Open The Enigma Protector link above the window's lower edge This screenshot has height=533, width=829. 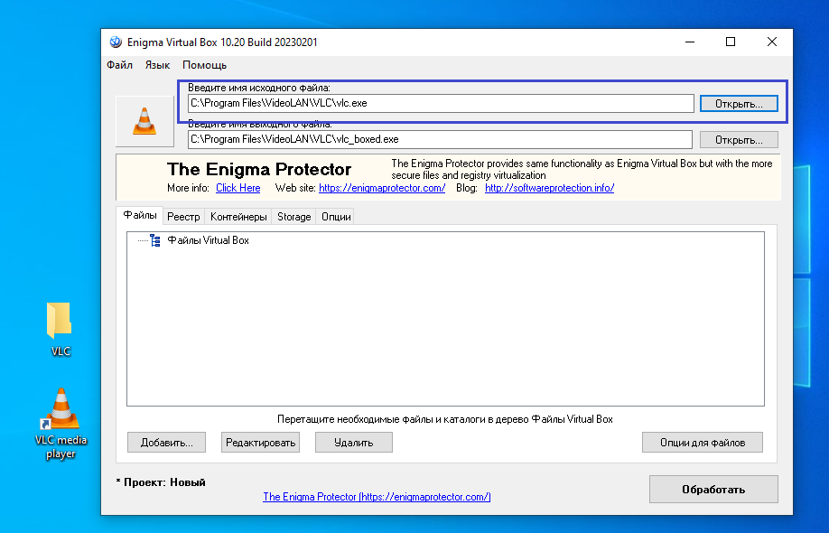pos(377,497)
